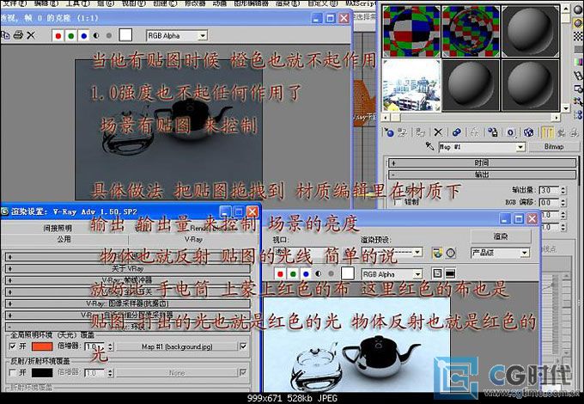Click the Reset Map delete X icon
Image resolution: width=584 pixels, height=404 pixels.
(438, 132)
